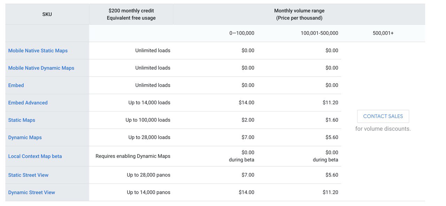Click the CONTACT SALES button
This screenshot has width=446, height=206.
pos(383,116)
